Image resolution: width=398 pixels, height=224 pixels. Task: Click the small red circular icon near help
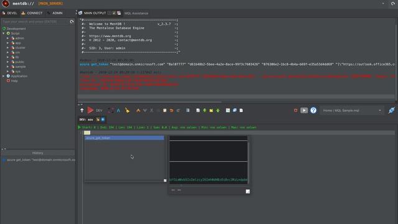coord(295,111)
